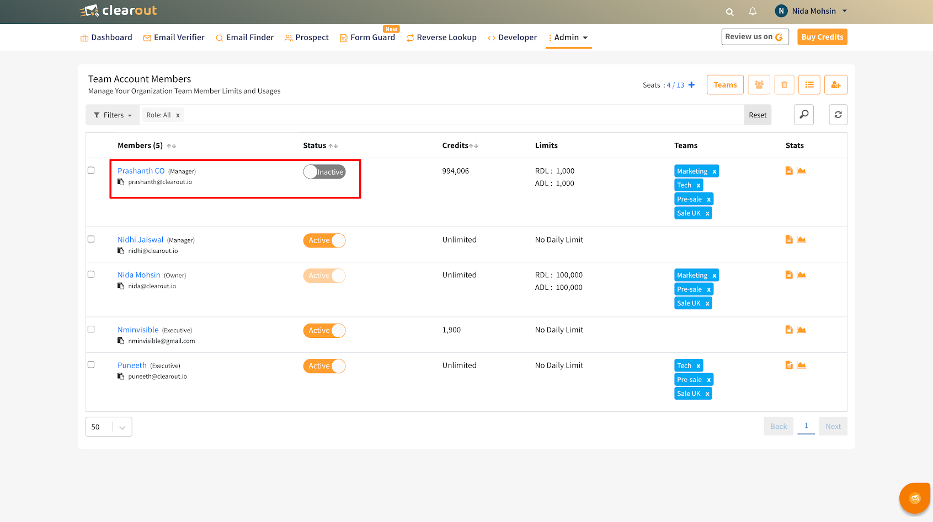Click the copy icon next to nidhi@clearout.io
This screenshot has height=522, width=933.
coord(120,250)
